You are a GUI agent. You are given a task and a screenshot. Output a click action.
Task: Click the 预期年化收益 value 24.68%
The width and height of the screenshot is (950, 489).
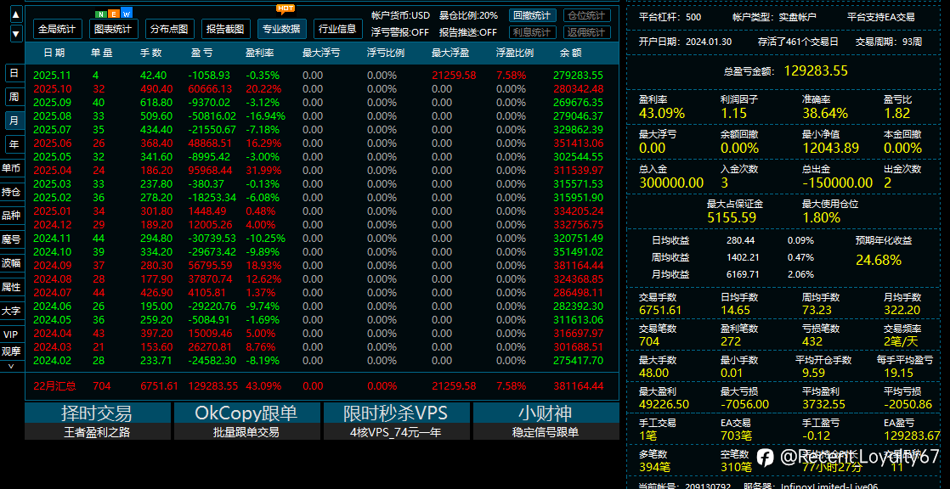879,261
